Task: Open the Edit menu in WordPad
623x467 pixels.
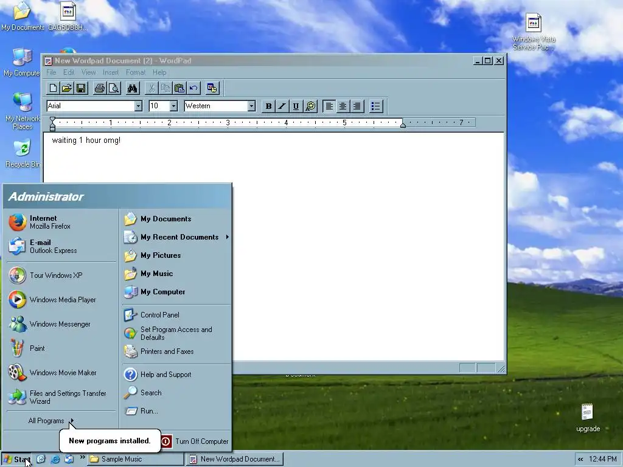Action: coord(69,72)
